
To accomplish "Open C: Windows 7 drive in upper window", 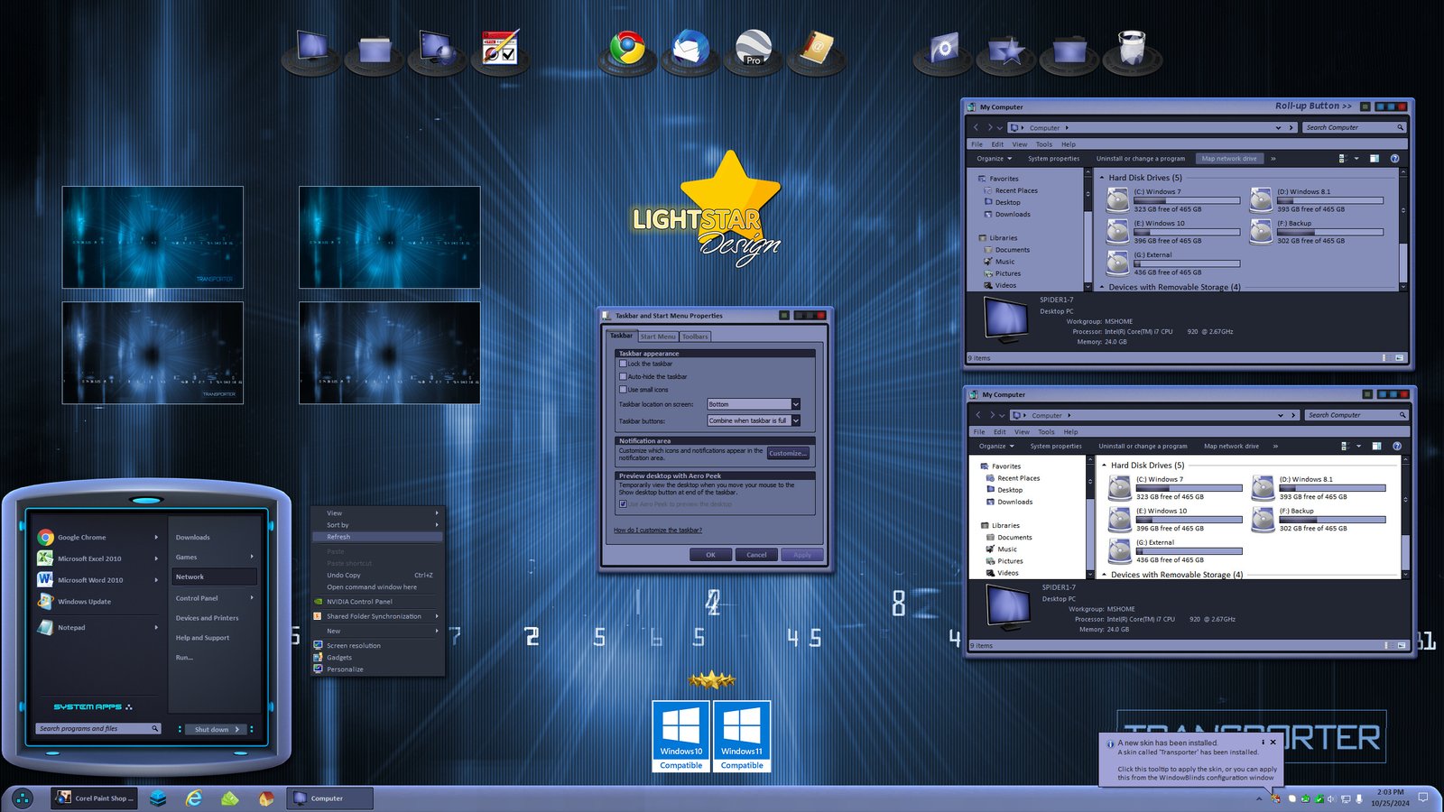I will (1173, 199).
